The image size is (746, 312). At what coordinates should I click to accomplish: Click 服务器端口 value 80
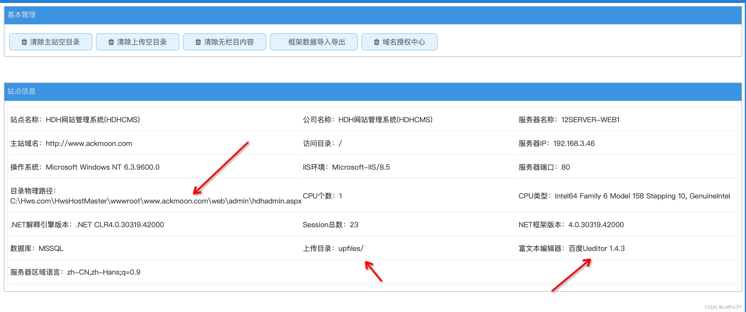[x=565, y=167]
